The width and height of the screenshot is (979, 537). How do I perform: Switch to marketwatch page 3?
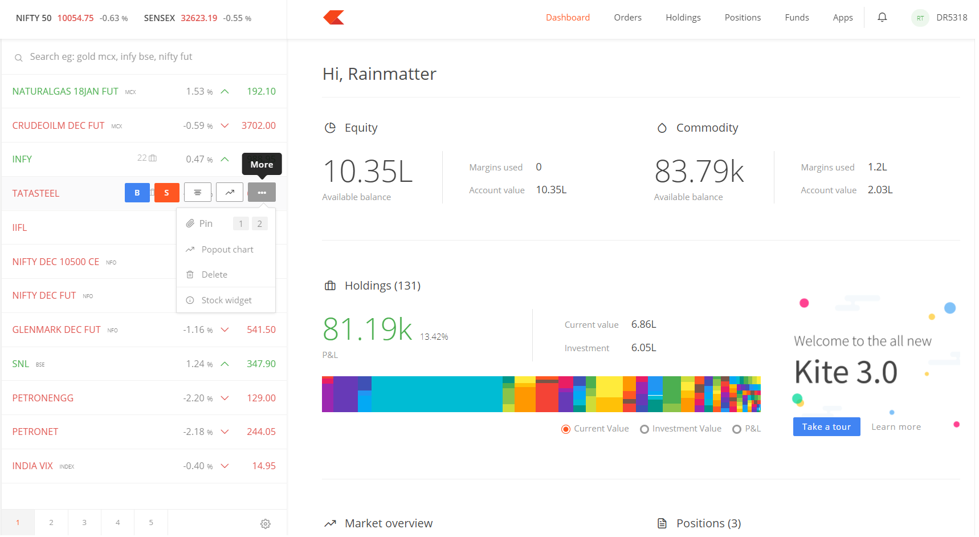coord(85,524)
